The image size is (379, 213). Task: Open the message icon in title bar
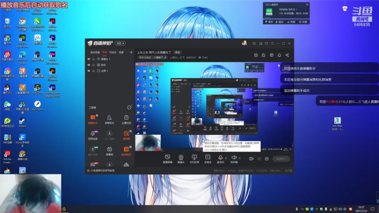coord(254,44)
